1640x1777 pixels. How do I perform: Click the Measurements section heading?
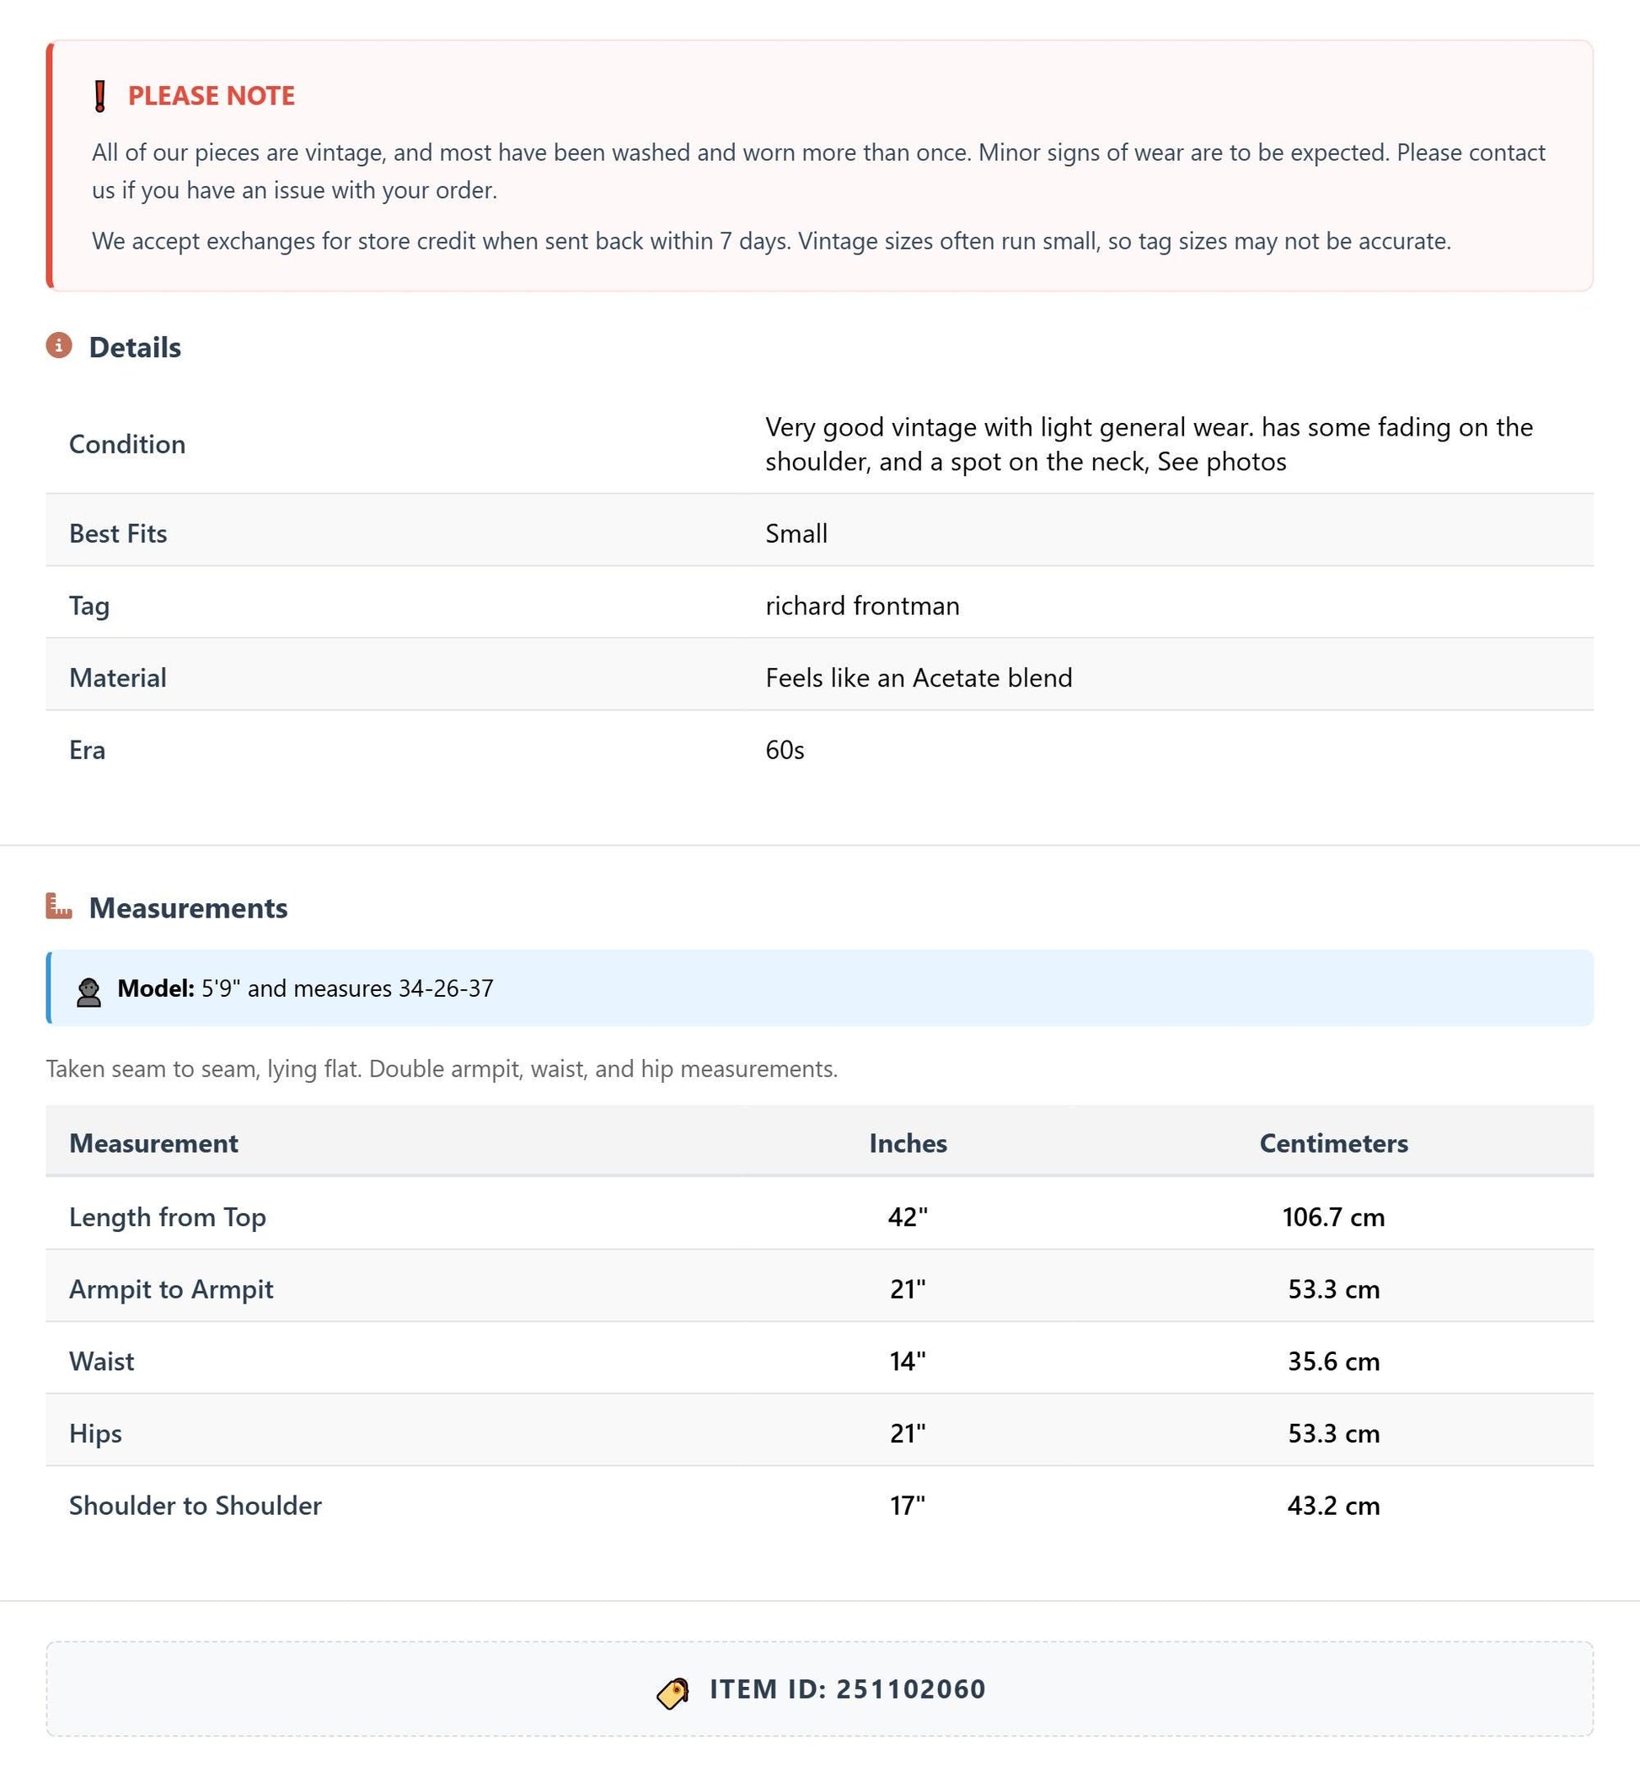(x=188, y=907)
